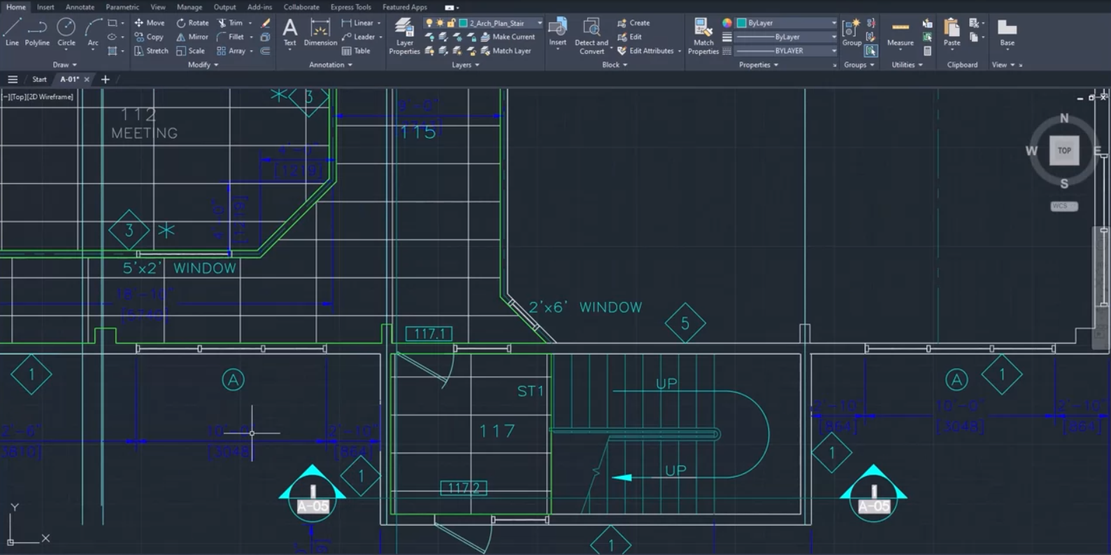
Task: Start the Measure utility
Action: (900, 32)
